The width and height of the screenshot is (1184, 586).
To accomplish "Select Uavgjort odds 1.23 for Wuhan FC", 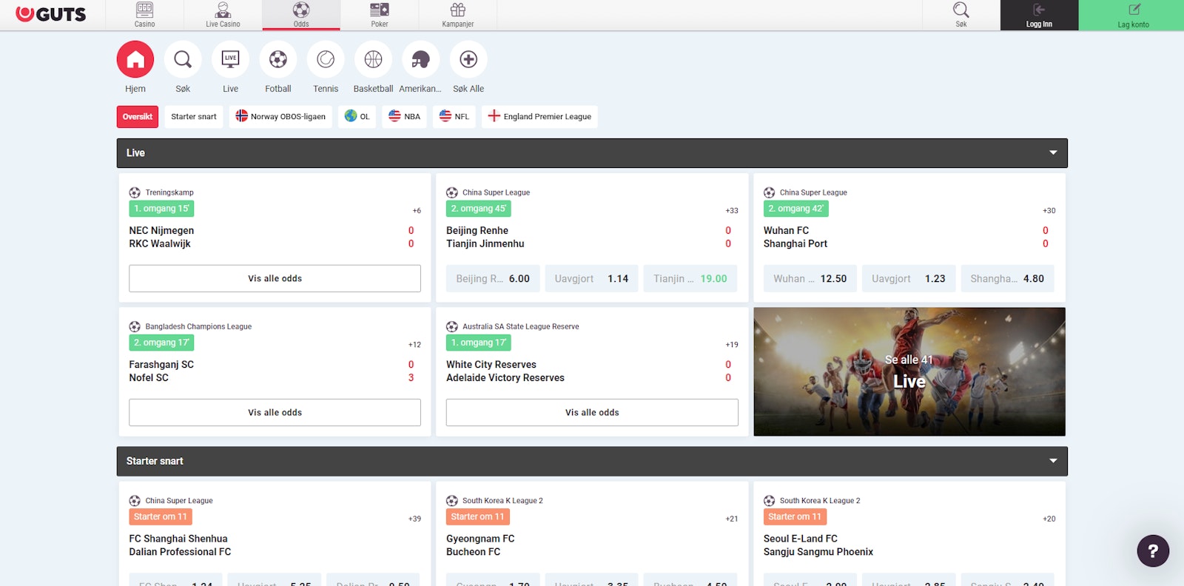I will (x=908, y=279).
